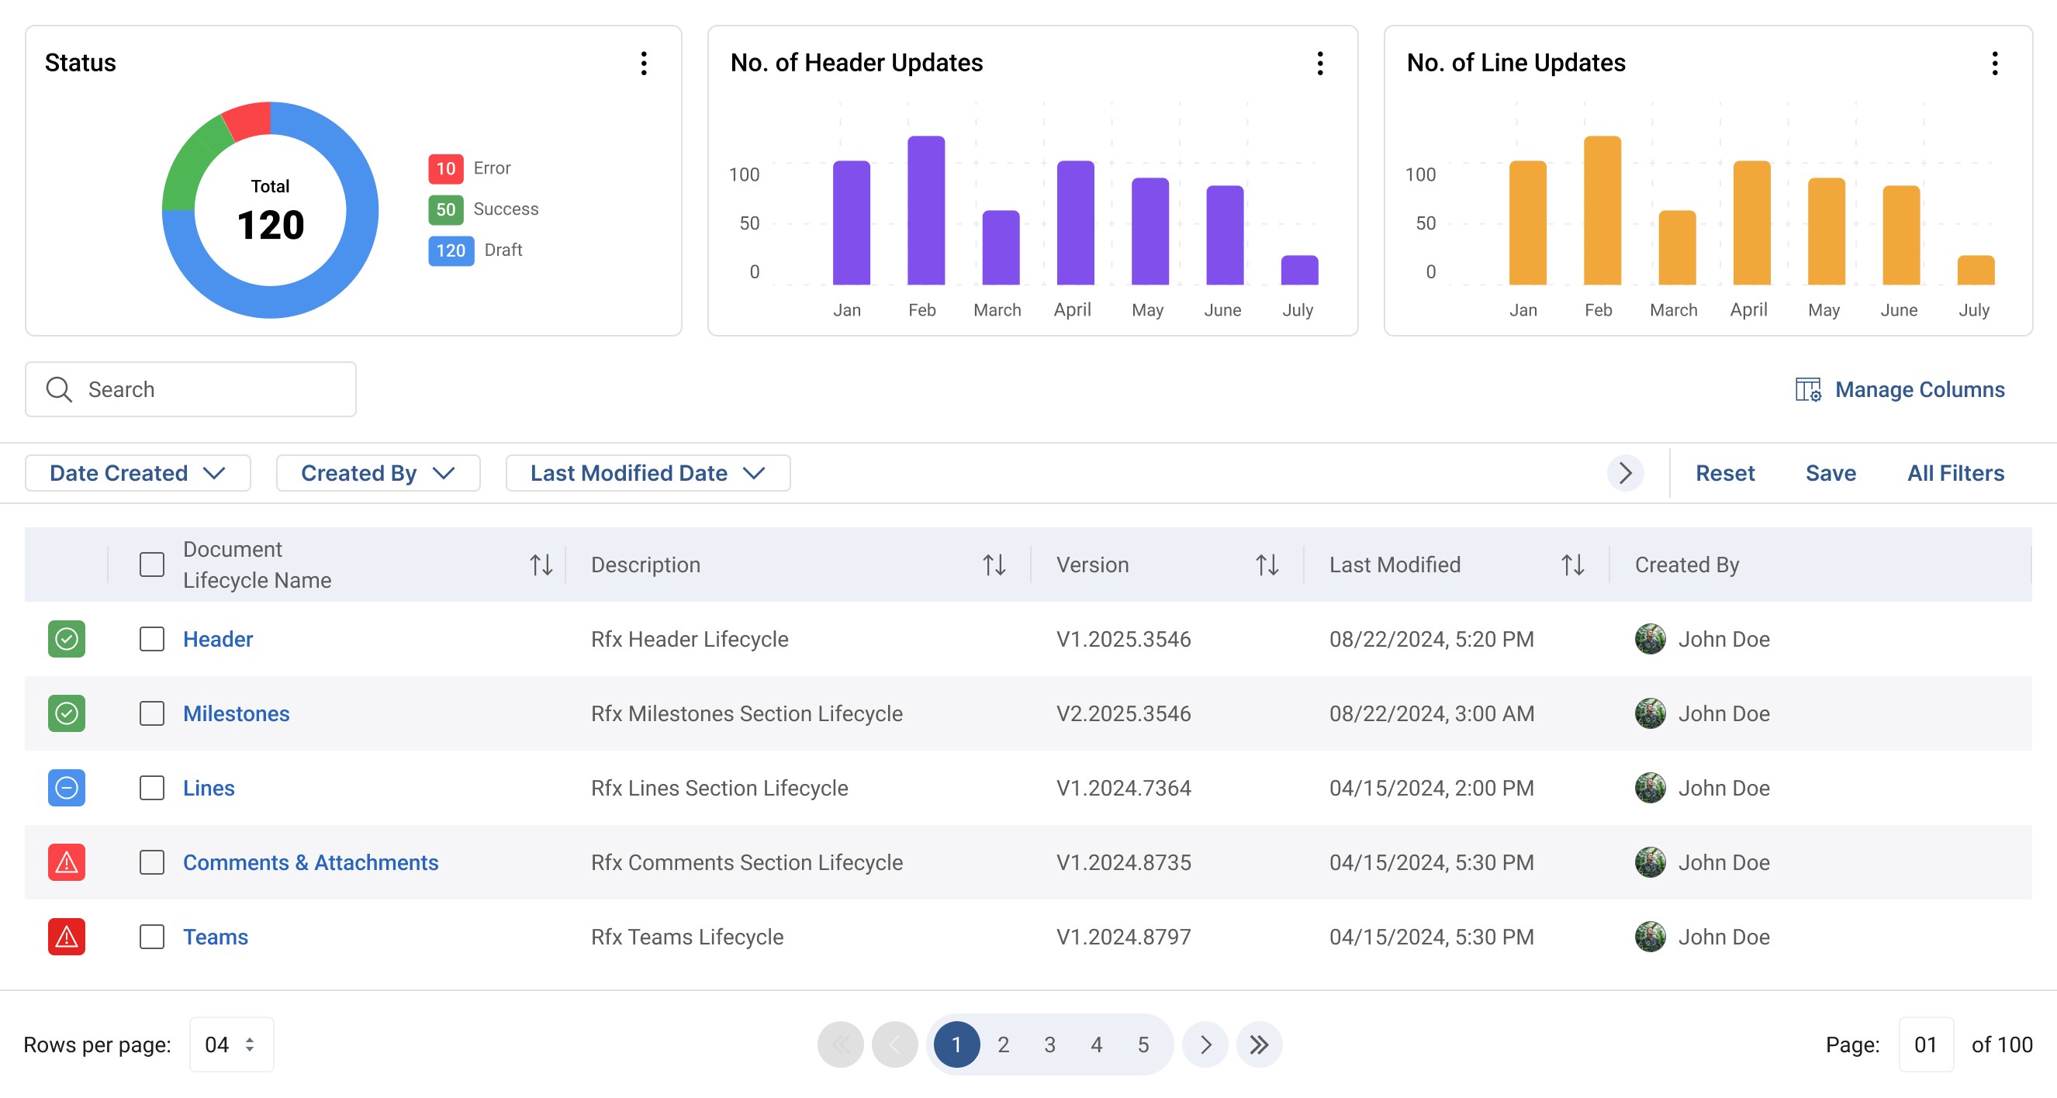Expand the Date Created filter dropdown

138,473
